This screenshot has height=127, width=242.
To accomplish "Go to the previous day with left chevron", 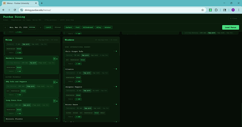I will click(5, 28).
